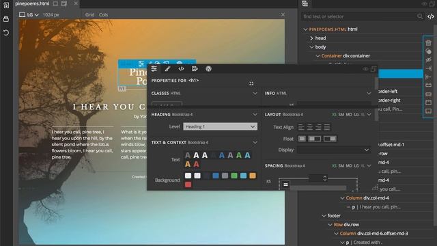Click the duplicate element icon in tree toolbar
Image resolution: width=437 pixels, height=246 pixels.
428,52
